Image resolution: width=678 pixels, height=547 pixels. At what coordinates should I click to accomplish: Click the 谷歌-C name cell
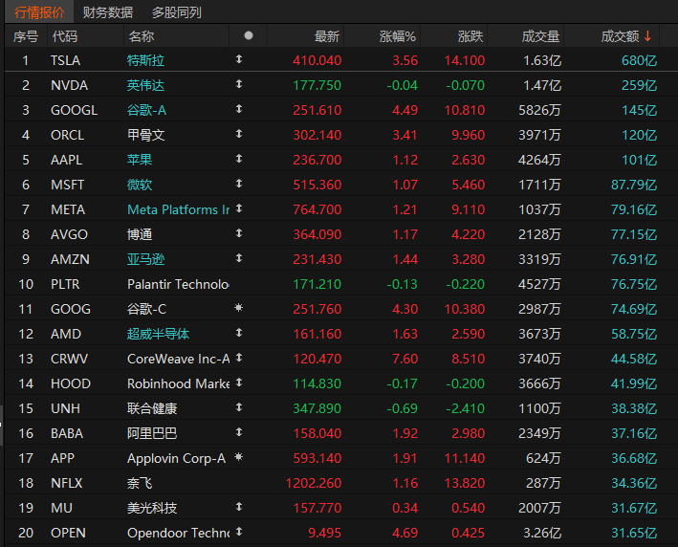[x=146, y=309]
